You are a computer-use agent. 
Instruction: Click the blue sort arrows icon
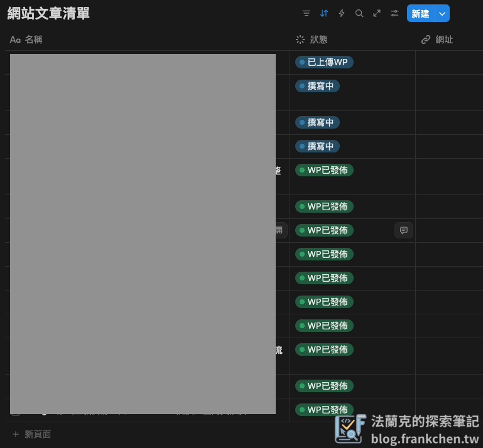(x=323, y=13)
